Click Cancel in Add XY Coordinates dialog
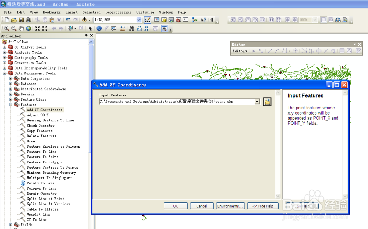Screen dimensions: 368x229 [x=202, y=206]
